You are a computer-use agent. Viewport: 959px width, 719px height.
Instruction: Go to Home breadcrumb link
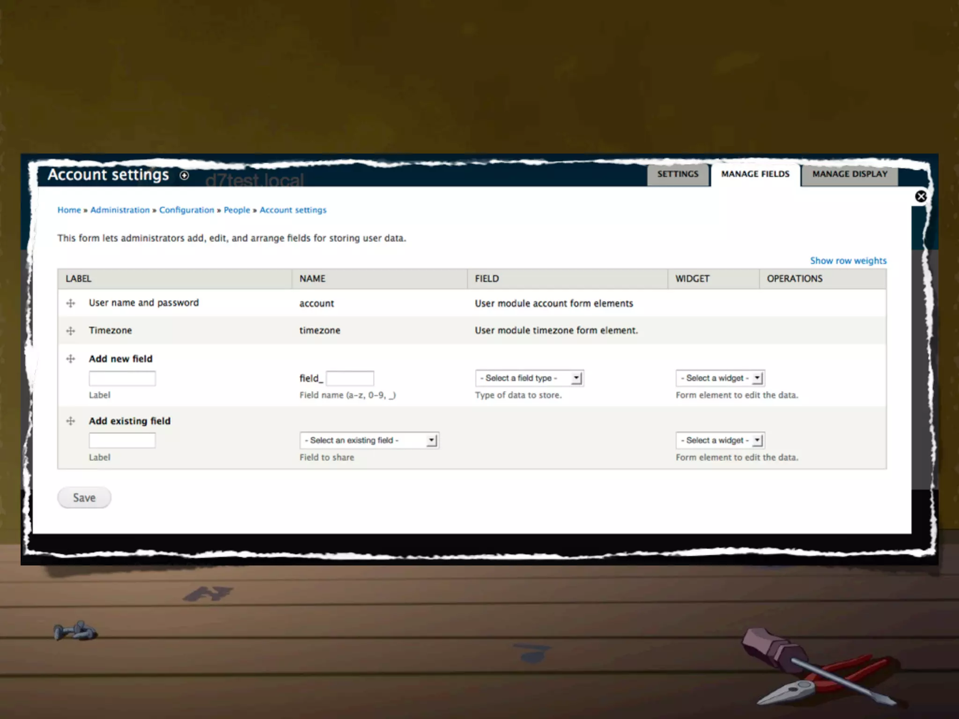click(69, 210)
